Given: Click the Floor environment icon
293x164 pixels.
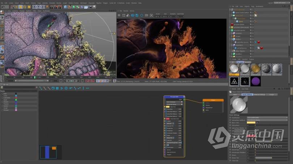Looking at the screenshot, I should click(x=86, y=7).
